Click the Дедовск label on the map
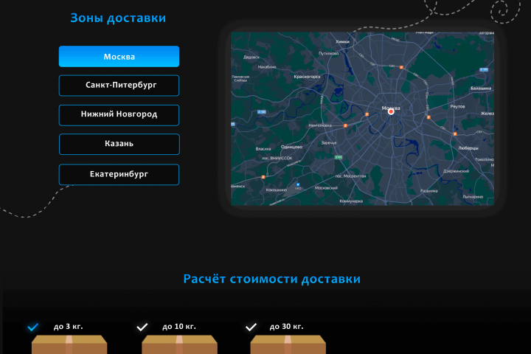 pyautogui.click(x=251, y=58)
